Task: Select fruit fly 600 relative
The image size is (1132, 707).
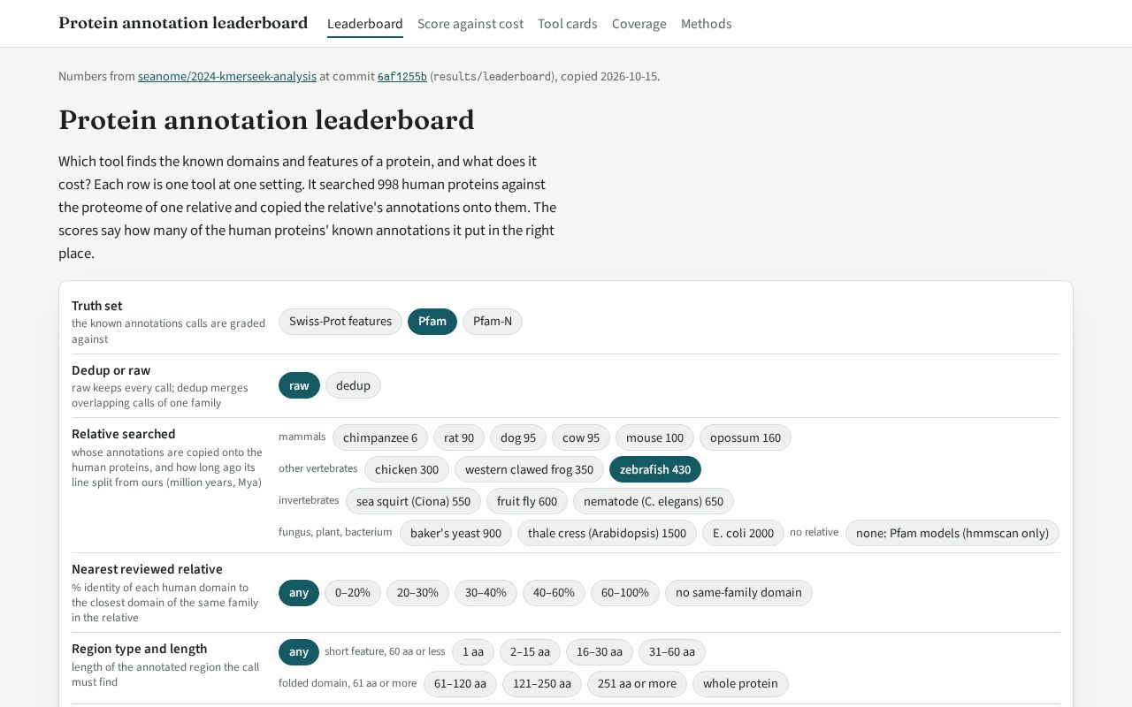Action: (527, 501)
